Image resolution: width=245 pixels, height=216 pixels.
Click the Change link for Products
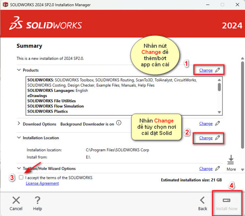(x=206, y=70)
